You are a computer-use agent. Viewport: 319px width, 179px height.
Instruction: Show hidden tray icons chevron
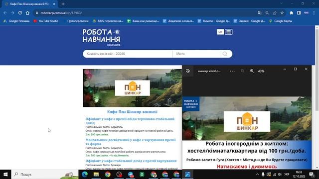pyautogui.click(x=257, y=175)
